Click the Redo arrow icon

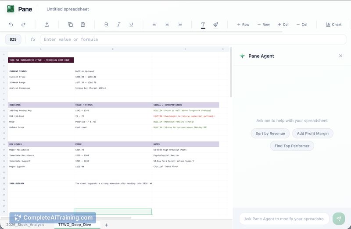coord(24,25)
